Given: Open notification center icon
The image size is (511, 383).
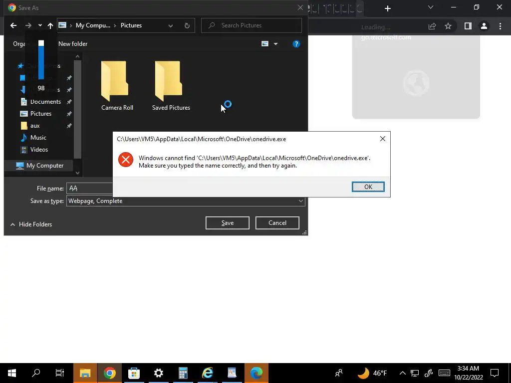Looking at the screenshot, I should [x=495, y=373].
